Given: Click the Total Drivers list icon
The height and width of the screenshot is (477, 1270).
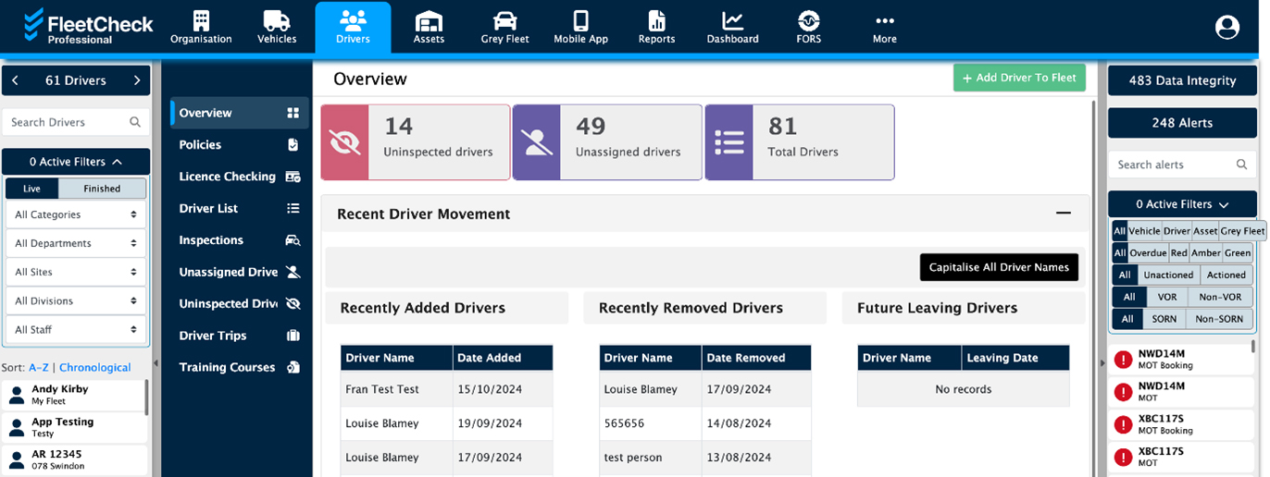Looking at the screenshot, I should (729, 142).
